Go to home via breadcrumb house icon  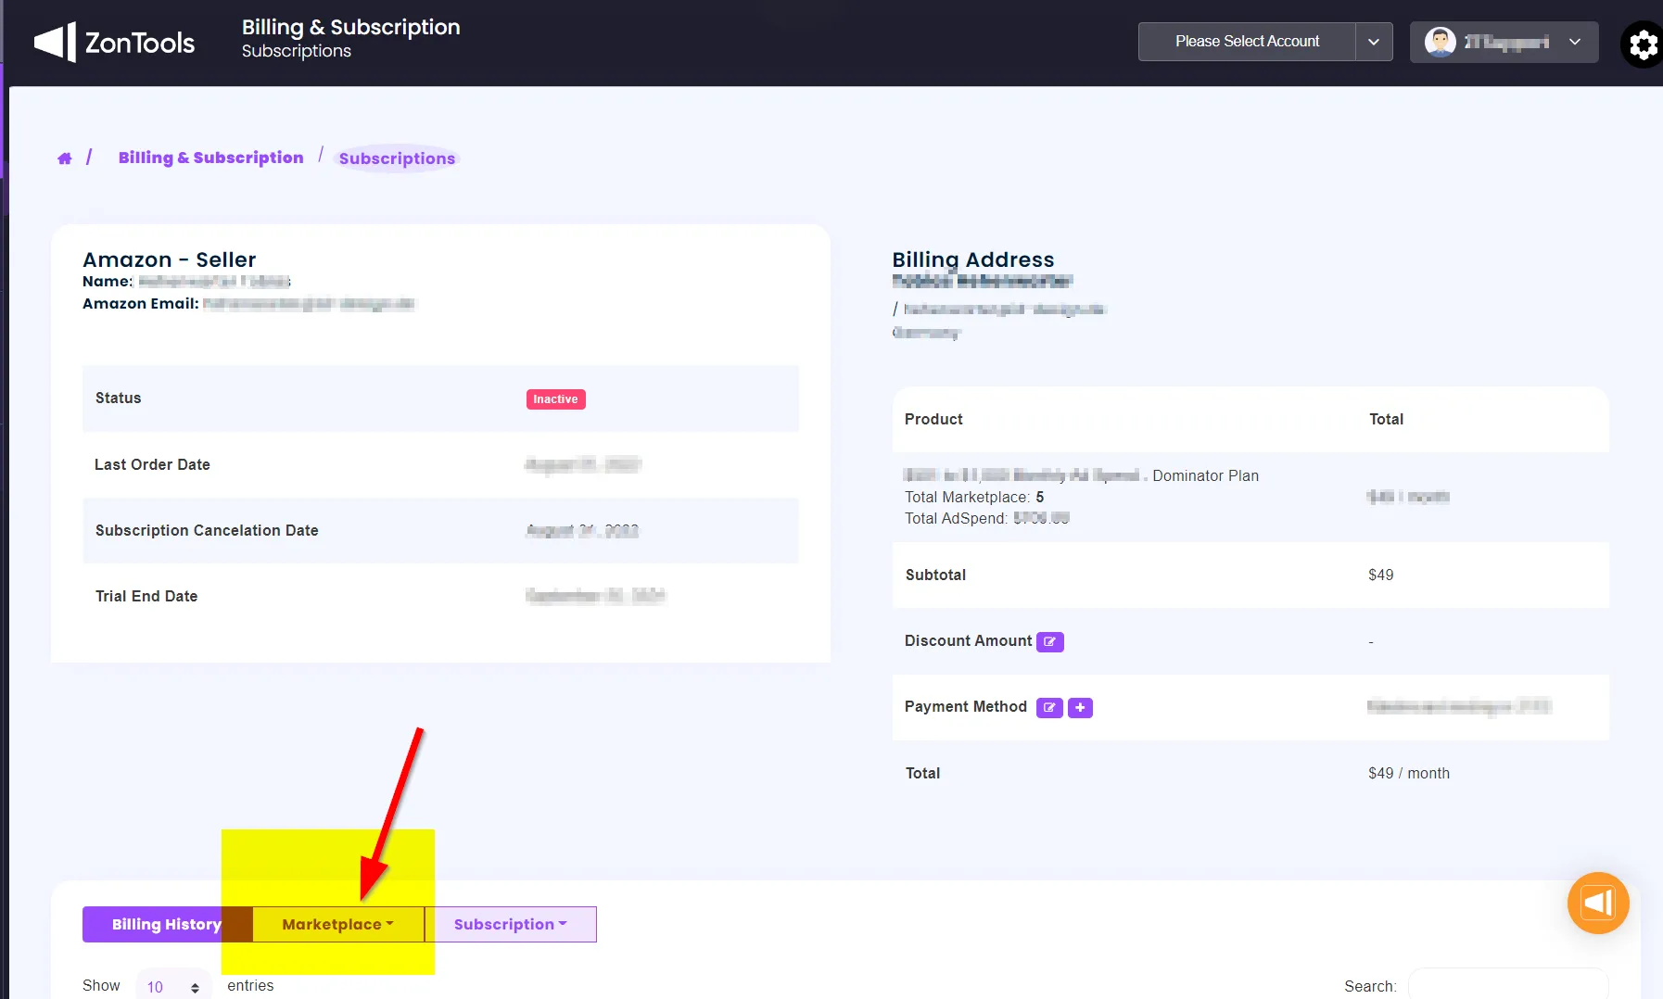coord(65,158)
